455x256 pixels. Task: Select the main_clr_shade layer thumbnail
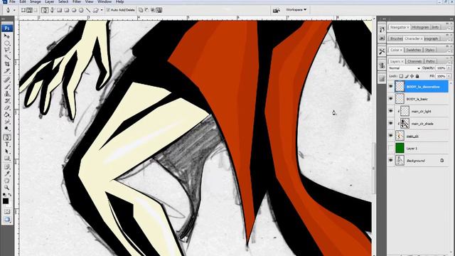point(405,124)
